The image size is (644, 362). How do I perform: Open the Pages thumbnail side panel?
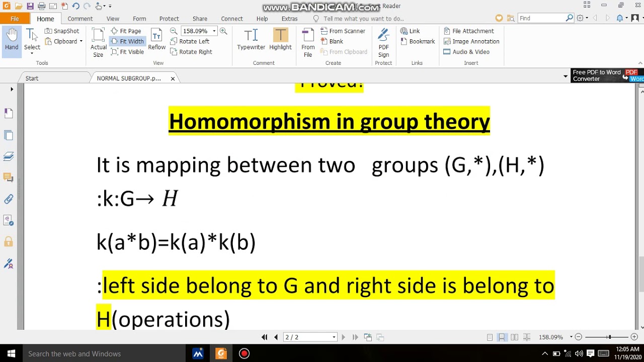tap(9, 135)
